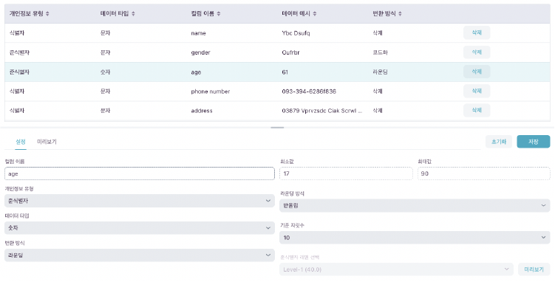The image size is (555, 282).
Task: Click the 컬럼 이름 age input field
Action: [140, 173]
